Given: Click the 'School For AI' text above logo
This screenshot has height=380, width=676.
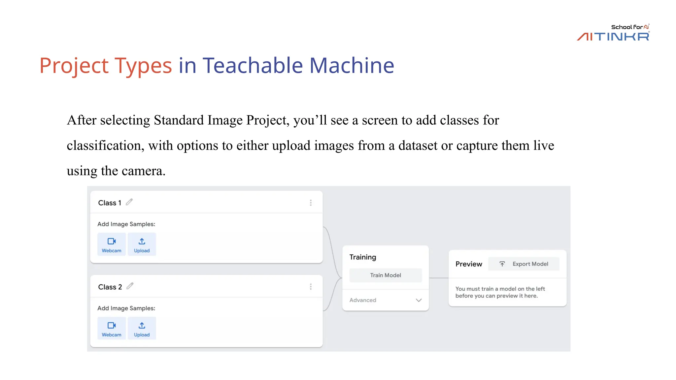Looking at the screenshot, I should pos(630,27).
